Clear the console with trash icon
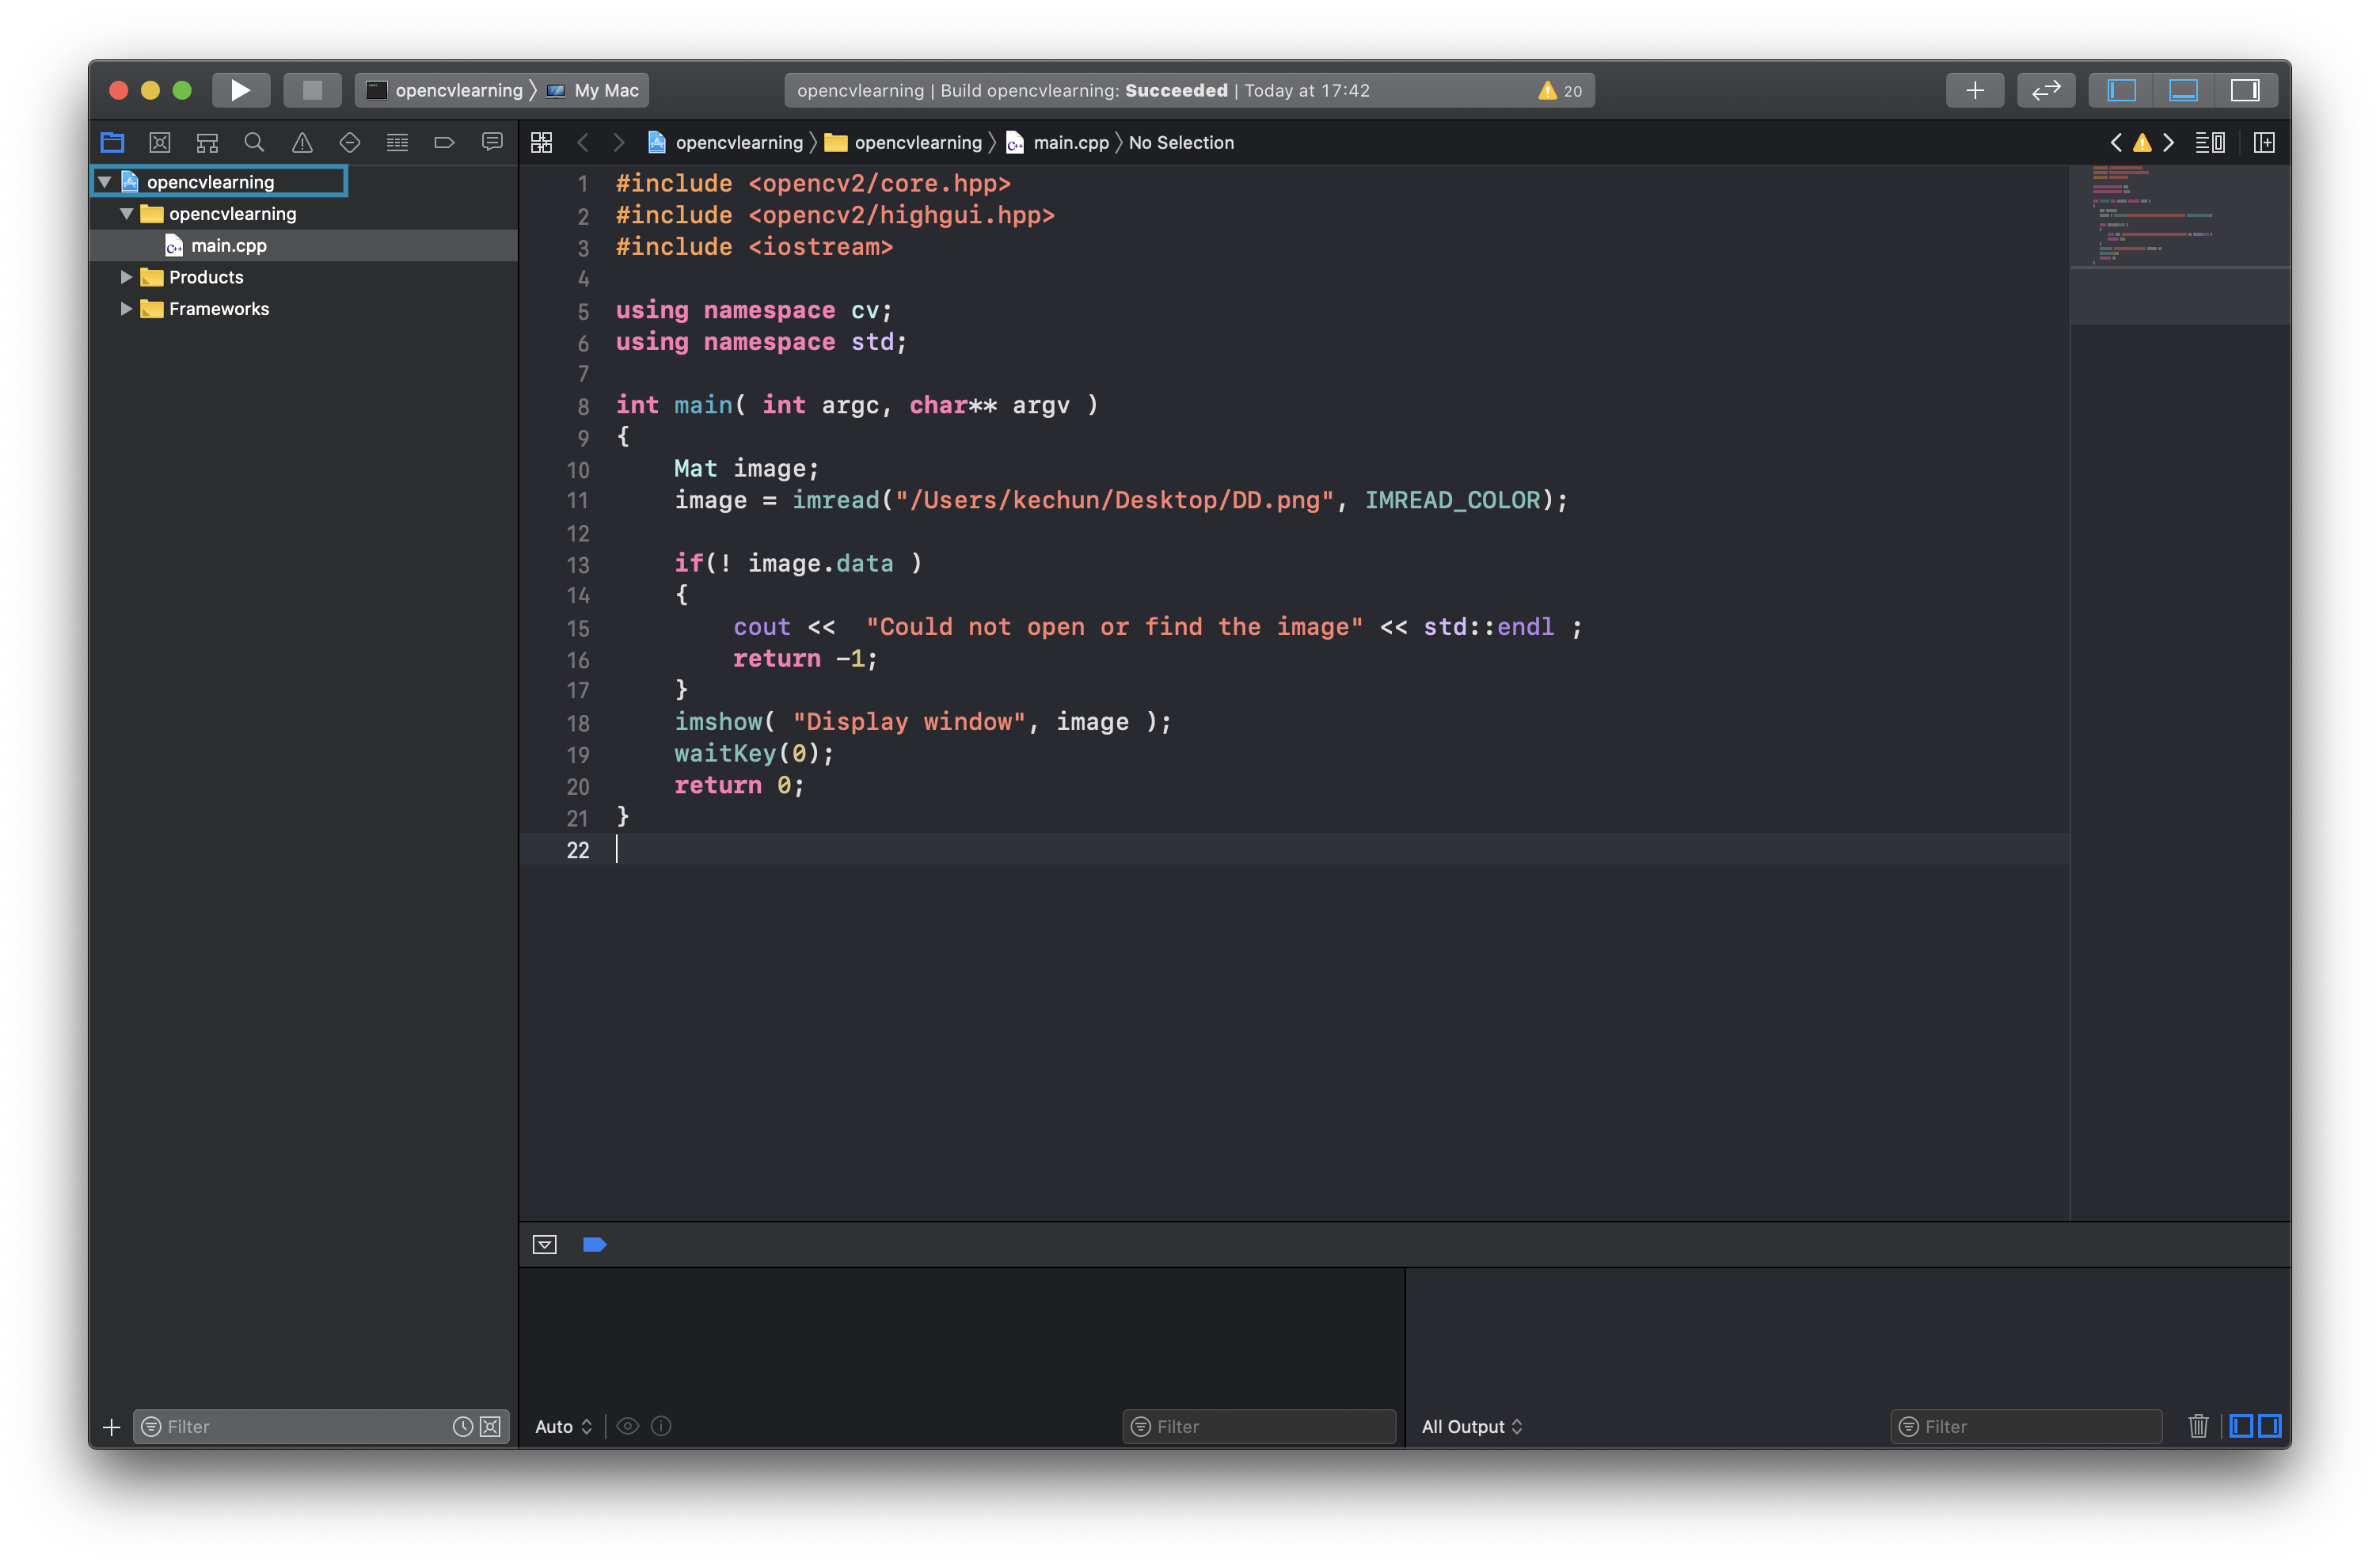Image resolution: width=2380 pixels, height=1566 pixels. coord(2198,1427)
